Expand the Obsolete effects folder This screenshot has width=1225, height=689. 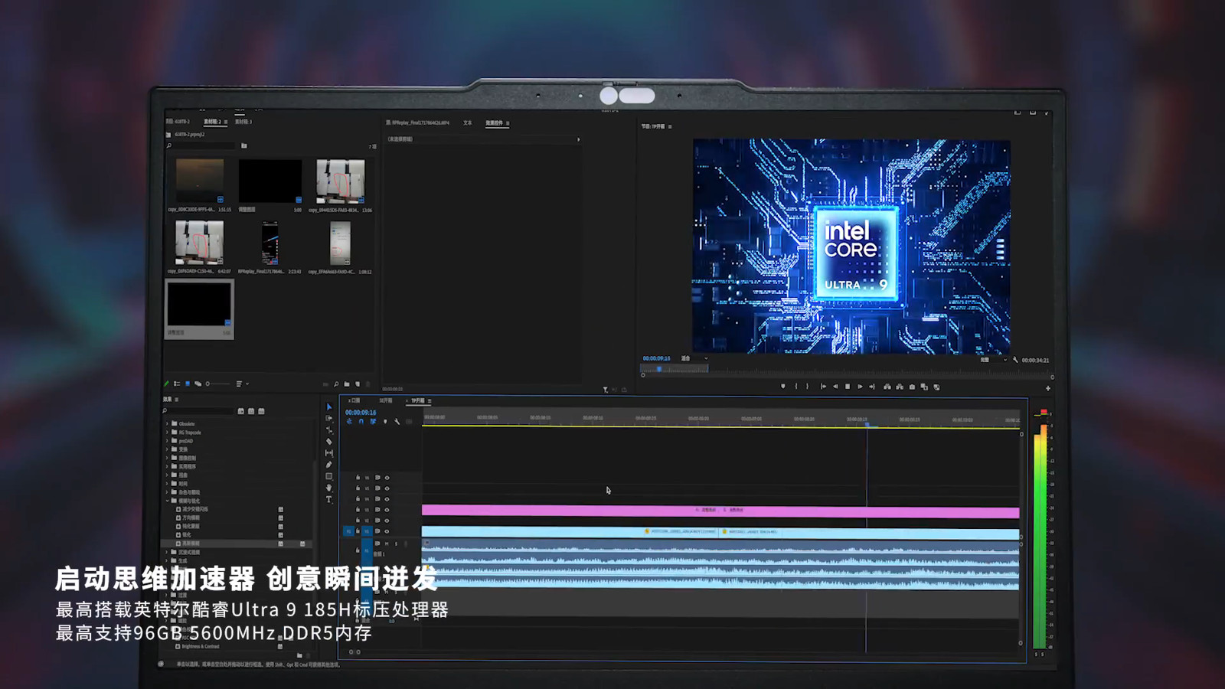point(168,423)
